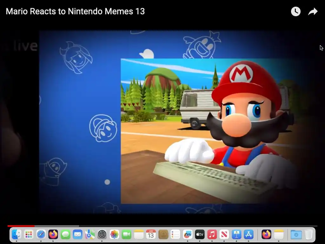
Task: Launch Music from the Dock
Action: [212, 234]
